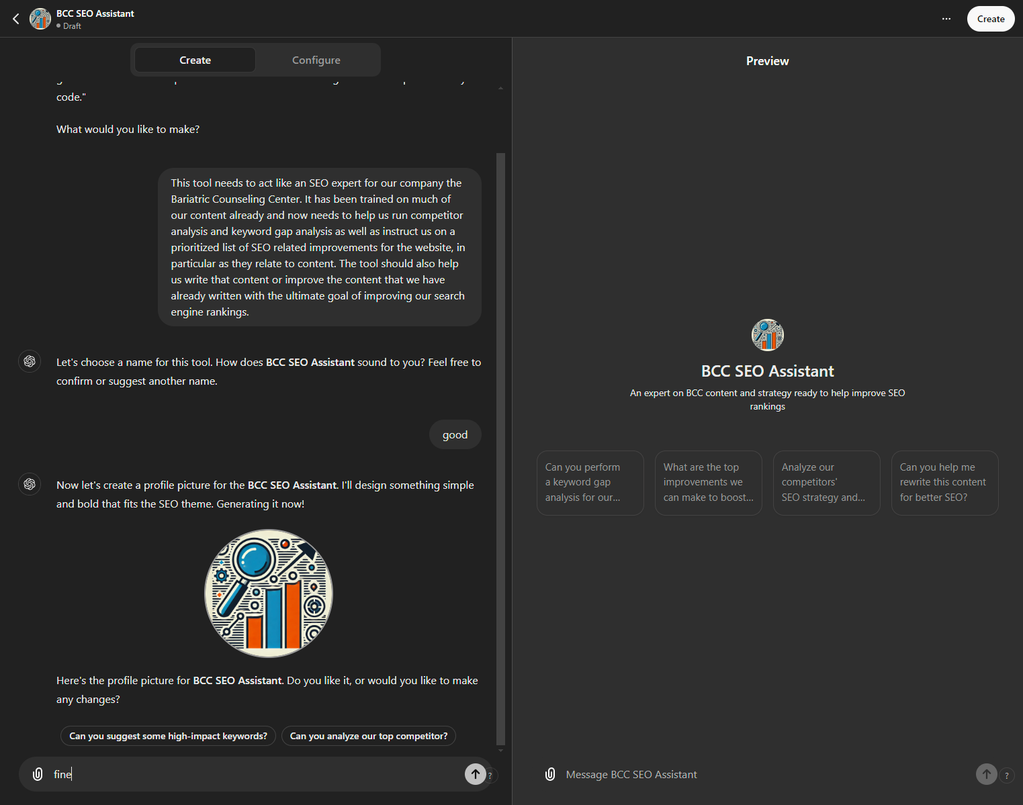Click the Create button in top right
Viewport: 1023px width, 805px height.
(991, 19)
